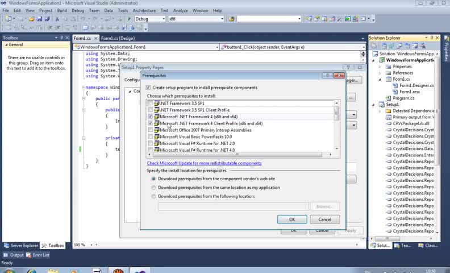Select Form1.resx in Solution Explorer
Screen dimensions: 450x273
(410, 92)
